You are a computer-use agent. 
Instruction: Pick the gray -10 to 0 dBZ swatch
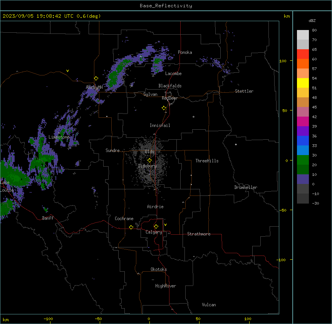click(303, 189)
